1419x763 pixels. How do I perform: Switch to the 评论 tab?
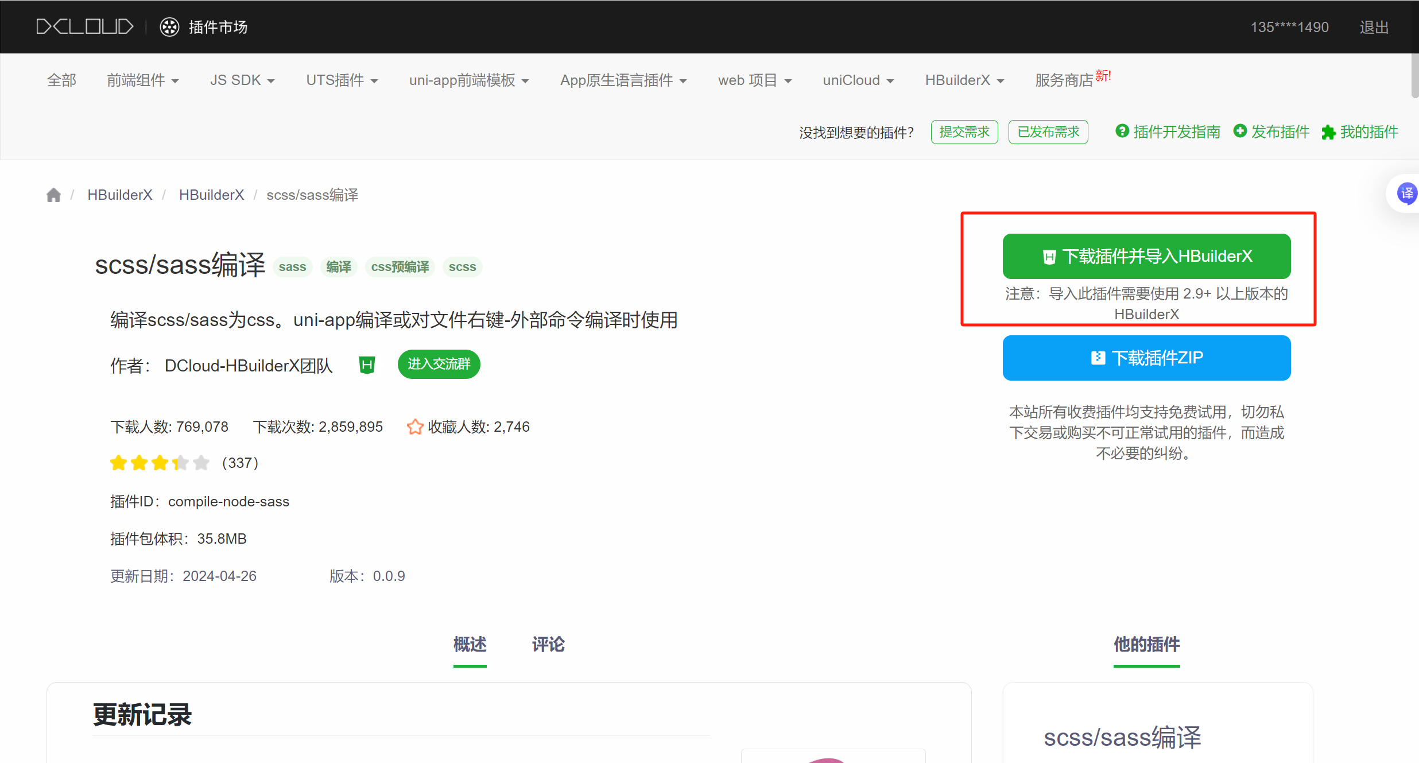tap(548, 644)
